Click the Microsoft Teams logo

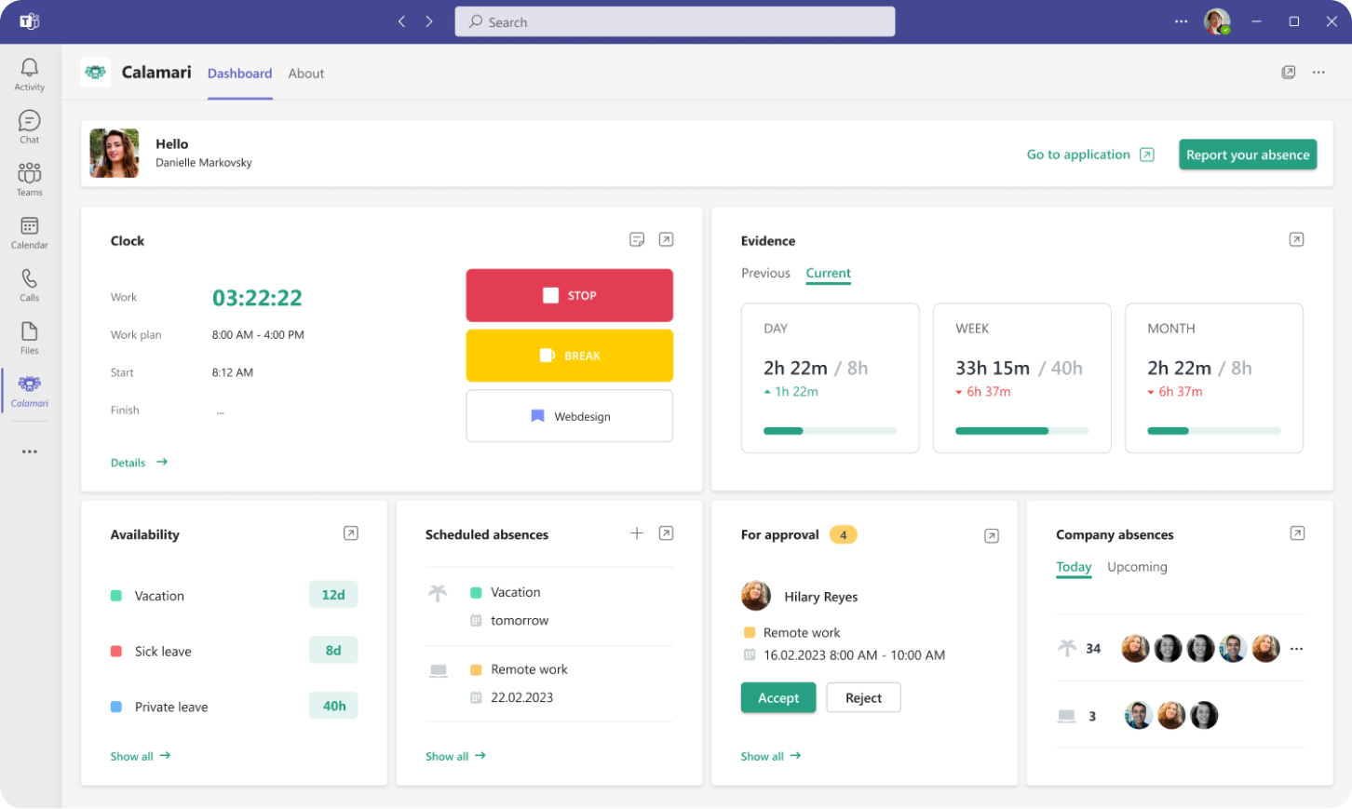pos(30,21)
